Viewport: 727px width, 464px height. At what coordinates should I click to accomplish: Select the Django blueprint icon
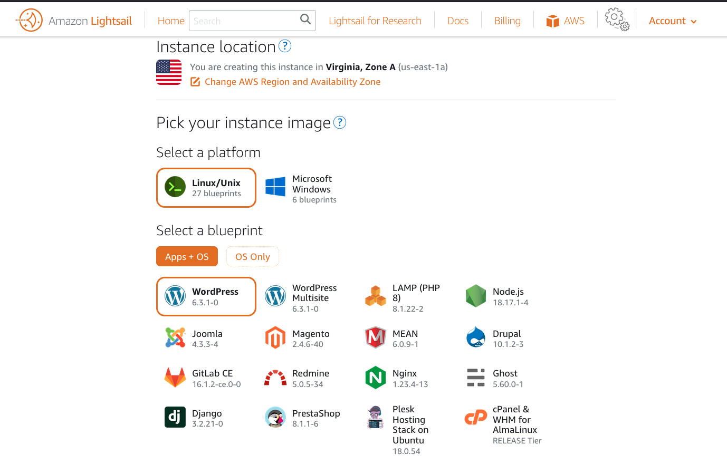(175, 417)
